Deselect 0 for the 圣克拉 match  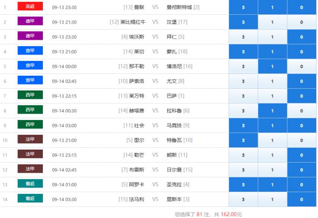pos(301,185)
